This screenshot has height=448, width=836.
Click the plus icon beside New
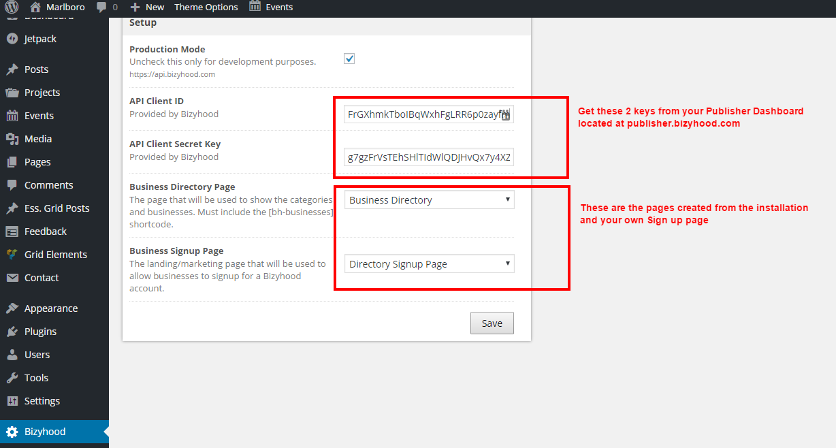(x=135, y=7)
